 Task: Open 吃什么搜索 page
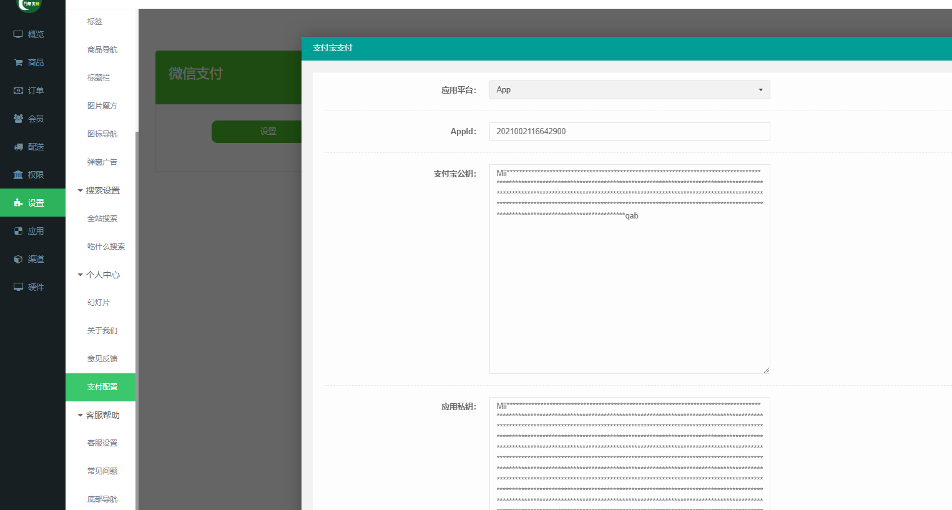pyautogui.click(x=106, y=247)
